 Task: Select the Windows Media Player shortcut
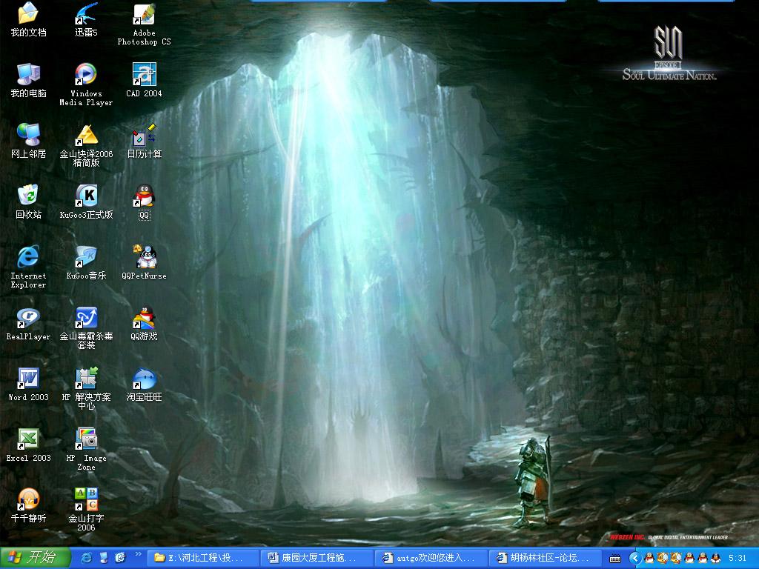click(x=86, y=84)
